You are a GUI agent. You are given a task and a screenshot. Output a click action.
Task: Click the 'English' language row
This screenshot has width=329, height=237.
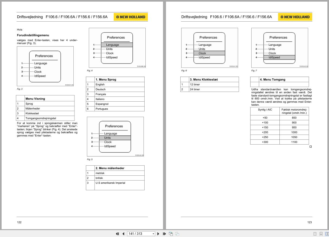pyautogui.click(x=115, y=84)
